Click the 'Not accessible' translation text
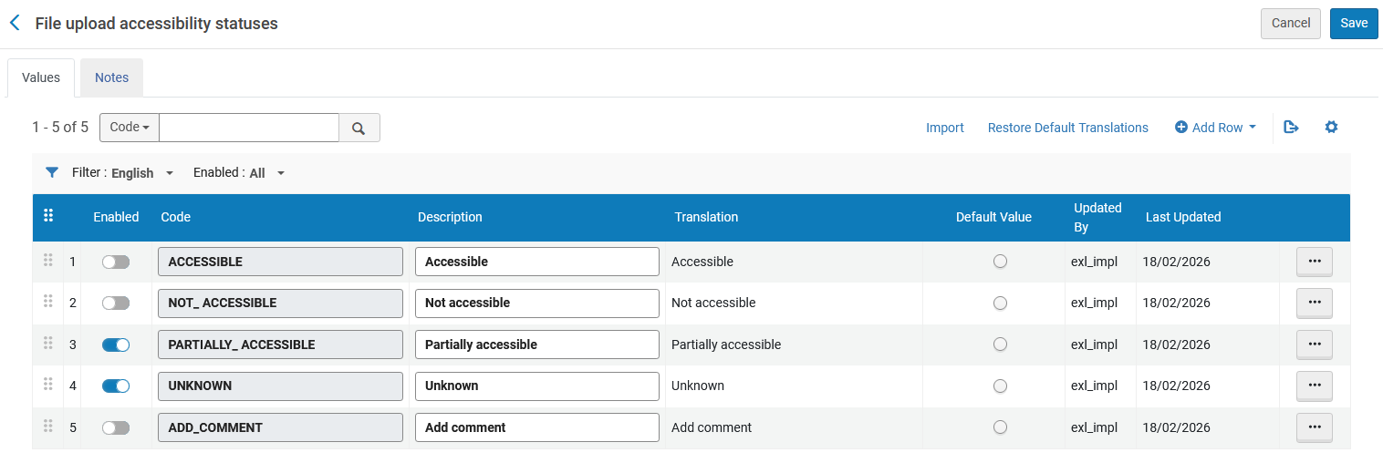 pos(713,303)
